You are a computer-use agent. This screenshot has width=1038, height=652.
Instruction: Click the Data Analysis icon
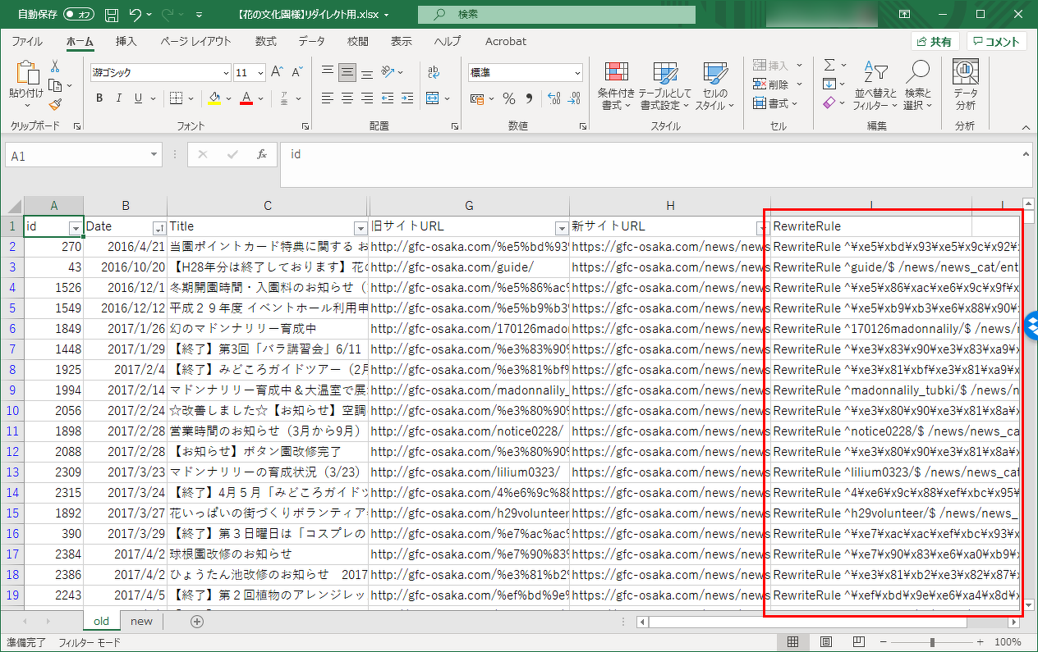[x=966, y=86]
